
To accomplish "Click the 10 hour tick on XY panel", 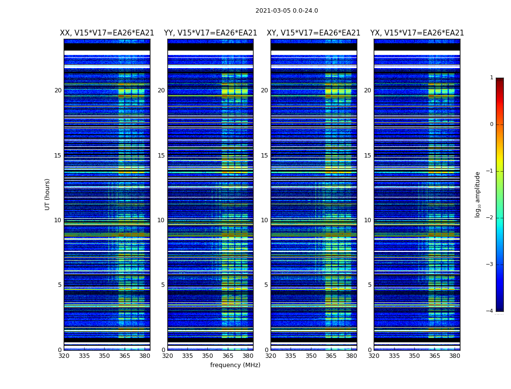I will click(264, 220).
